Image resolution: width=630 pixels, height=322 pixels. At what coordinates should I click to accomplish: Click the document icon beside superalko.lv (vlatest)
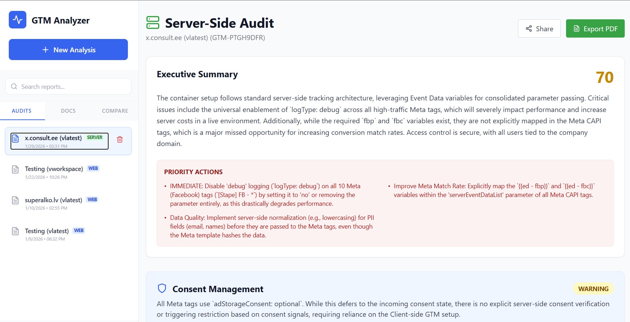pos(15,200)
